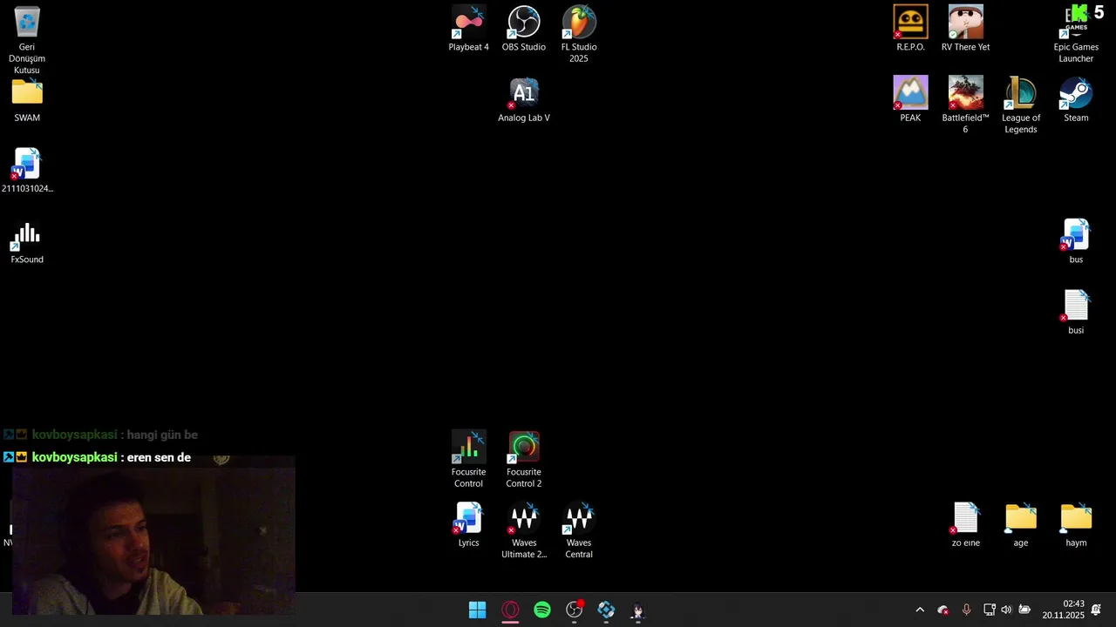
Task: Click chat message "hangi gün be"
Action: 162,435
